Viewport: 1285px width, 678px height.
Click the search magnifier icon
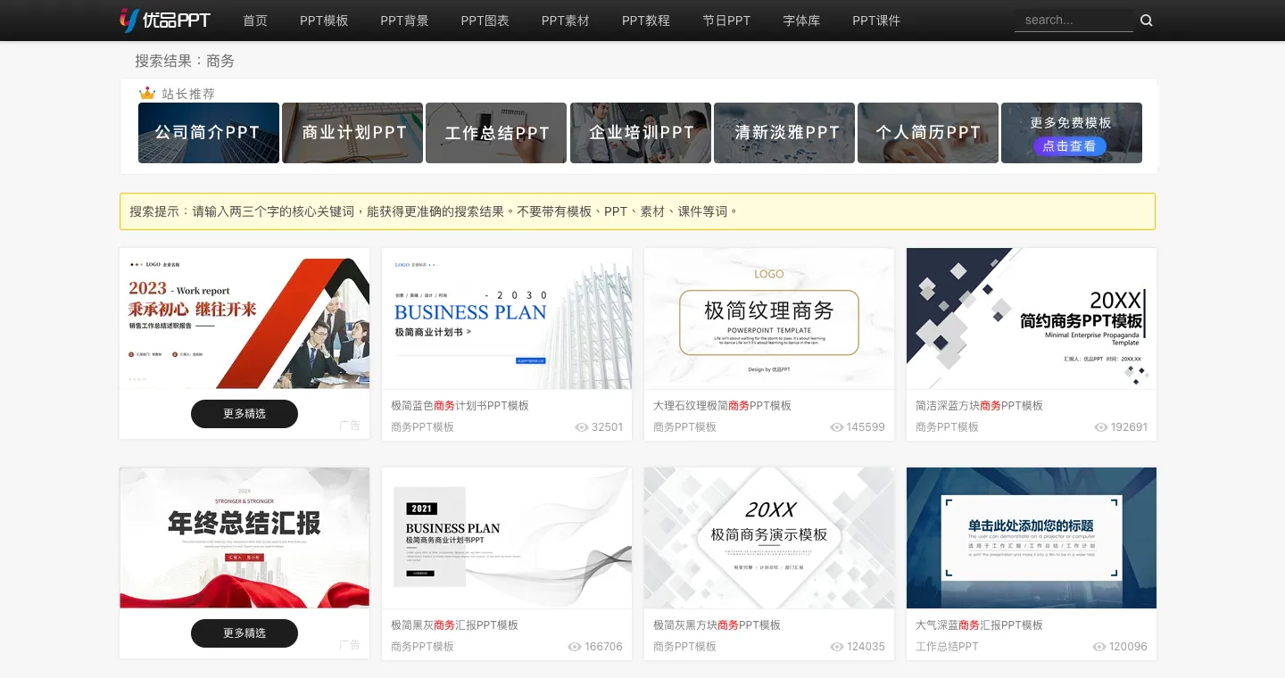1147,21
